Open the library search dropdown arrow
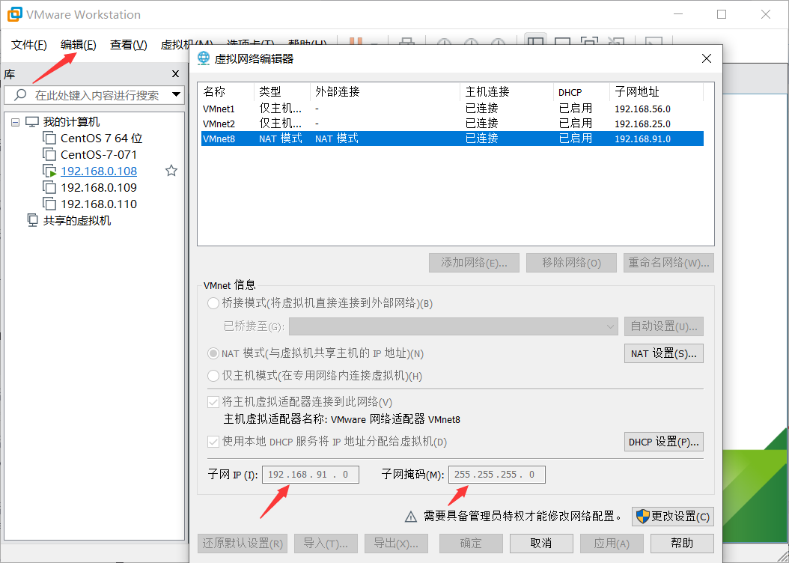This screenshot has width=789, height=563. 176,94
